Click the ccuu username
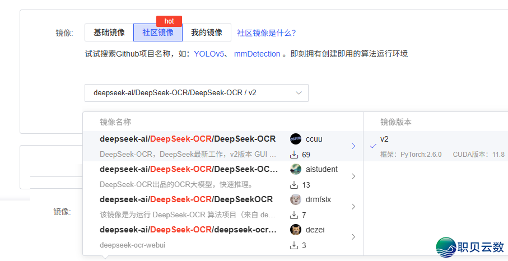 pos(314,139)
